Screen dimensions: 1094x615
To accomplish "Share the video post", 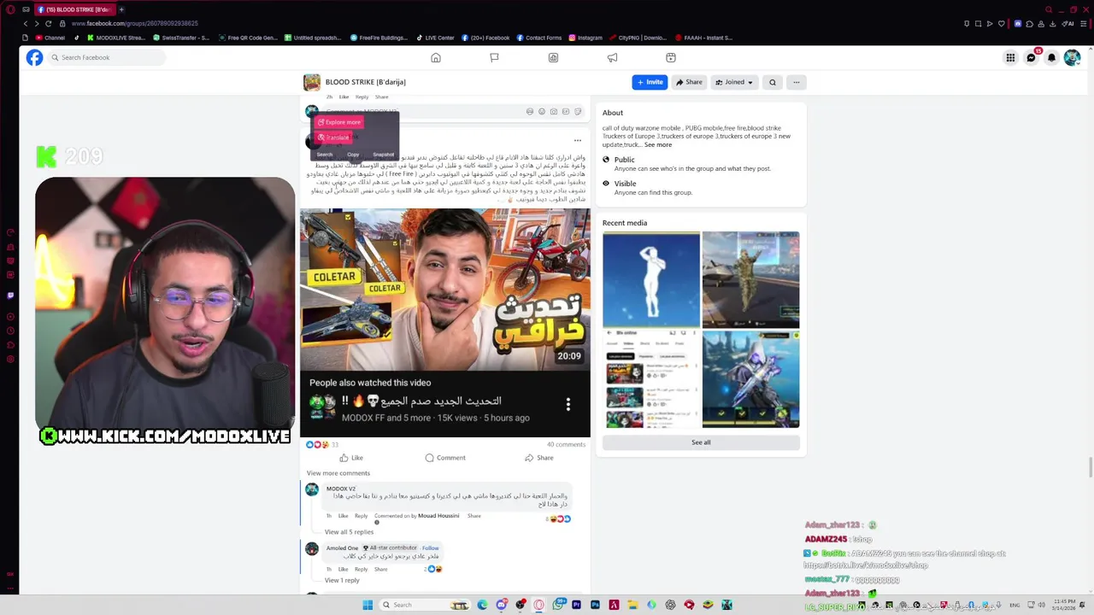I will (x=539, y=458).
